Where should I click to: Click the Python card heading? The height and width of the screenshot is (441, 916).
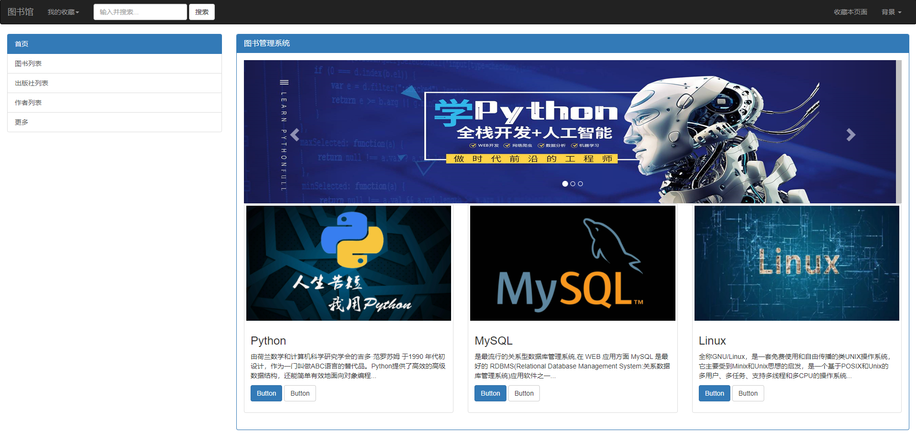[268, 341]
